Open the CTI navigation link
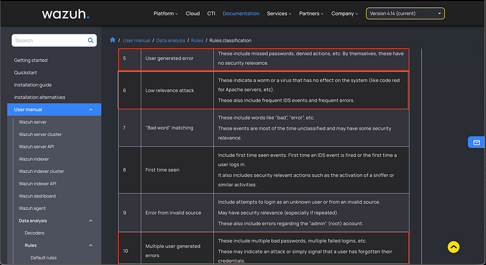 coord(211,13)
